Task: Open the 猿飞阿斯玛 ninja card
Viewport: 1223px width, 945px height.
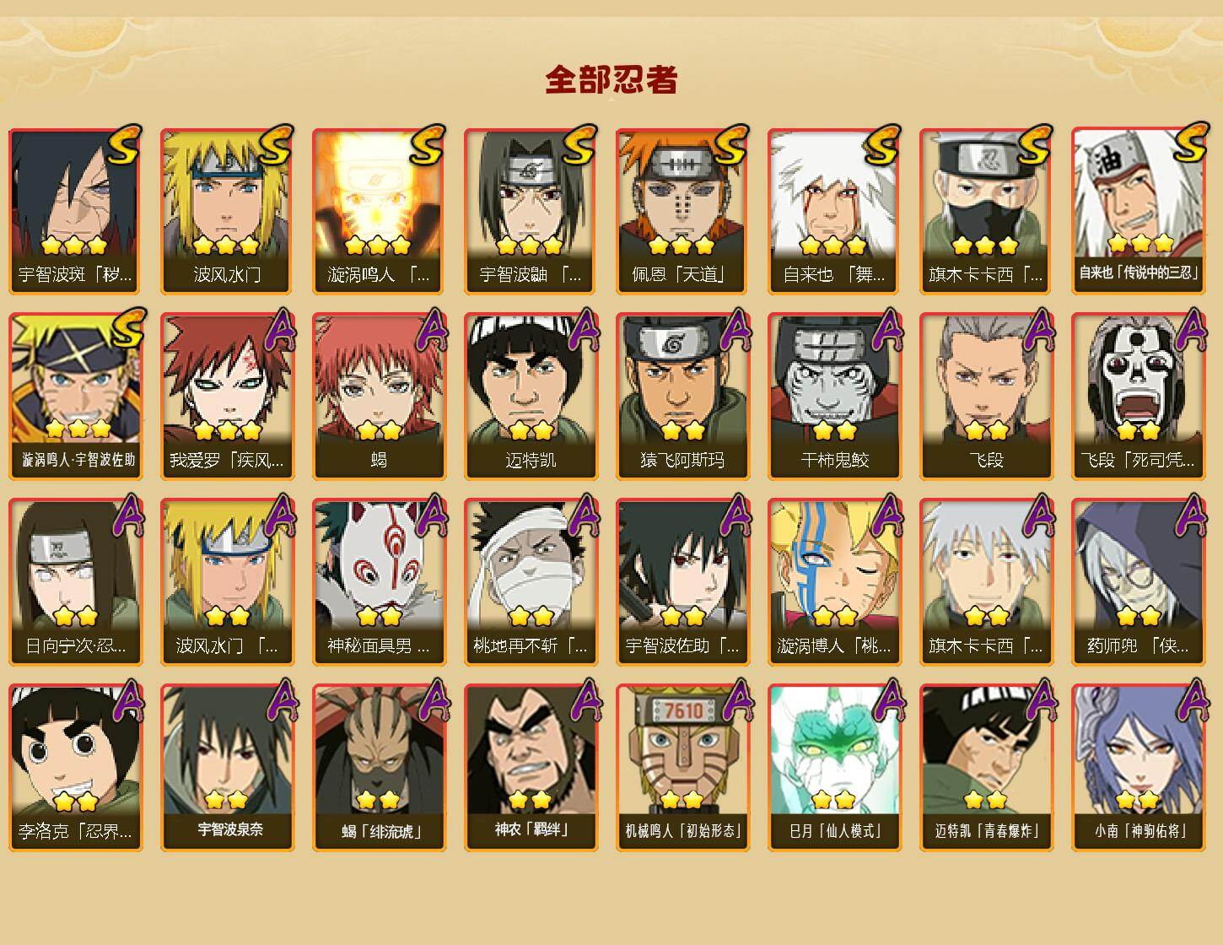Action: pos(682,397)
